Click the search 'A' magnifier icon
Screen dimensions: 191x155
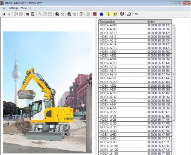point(57,14)
